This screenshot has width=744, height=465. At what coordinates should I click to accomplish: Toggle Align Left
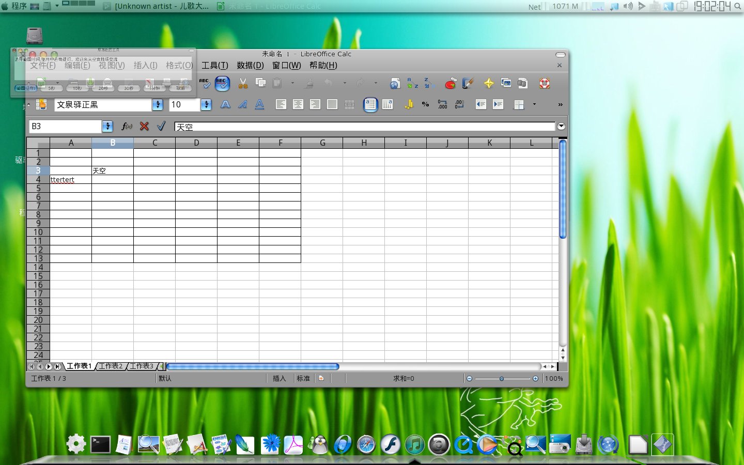281,104
